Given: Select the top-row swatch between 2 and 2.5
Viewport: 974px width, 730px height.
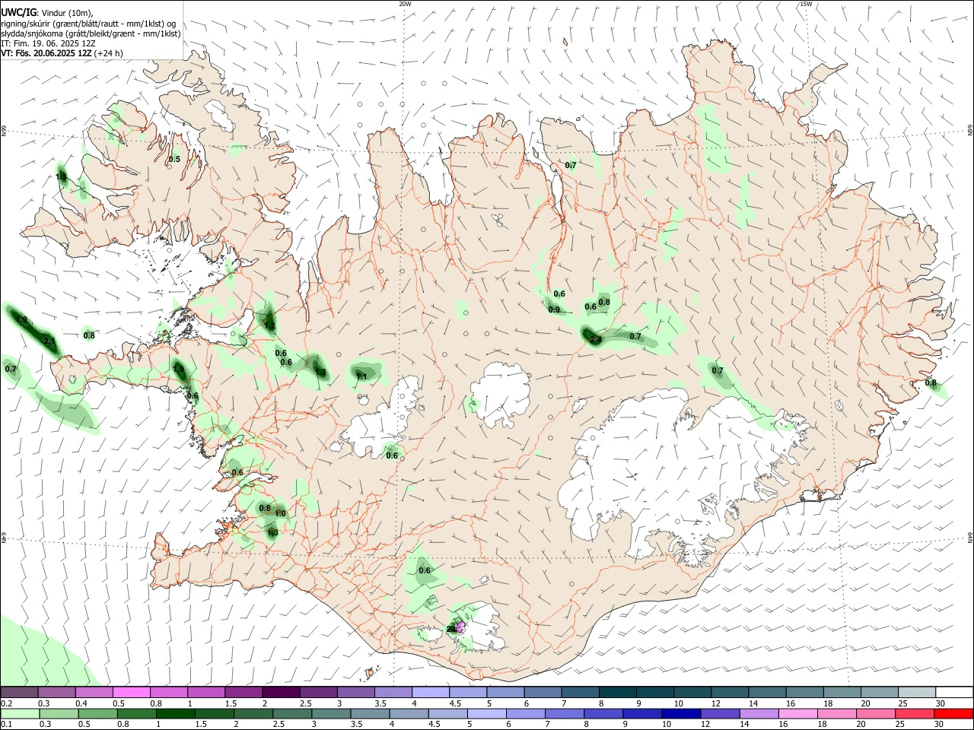Looking at the screenshot, I should (281, 693).
